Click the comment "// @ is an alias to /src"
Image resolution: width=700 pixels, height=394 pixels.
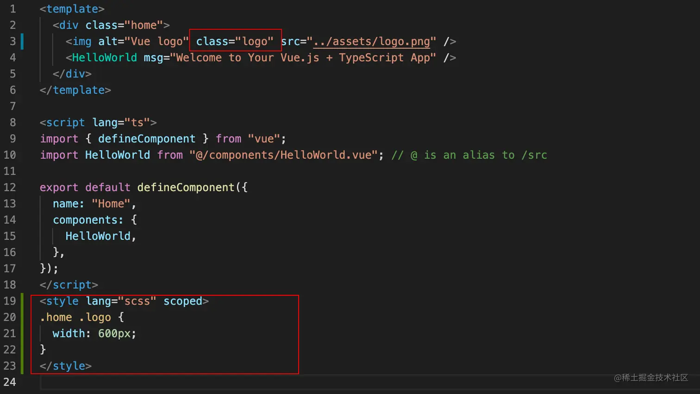[x=469, y=155]
